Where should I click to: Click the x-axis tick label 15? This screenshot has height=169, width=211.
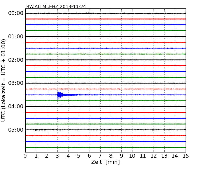click(186, 156)
